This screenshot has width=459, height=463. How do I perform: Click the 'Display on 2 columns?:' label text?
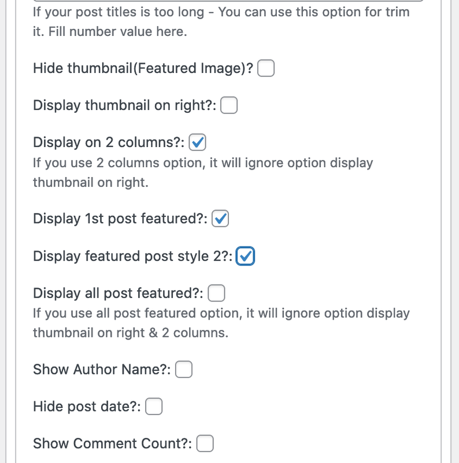coord(109,142)
